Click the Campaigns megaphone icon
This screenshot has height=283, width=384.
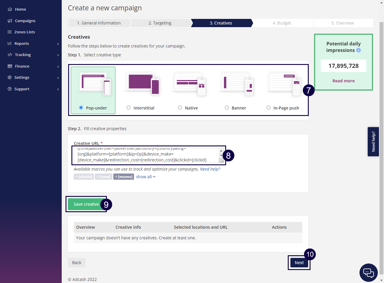pos(10,21)
